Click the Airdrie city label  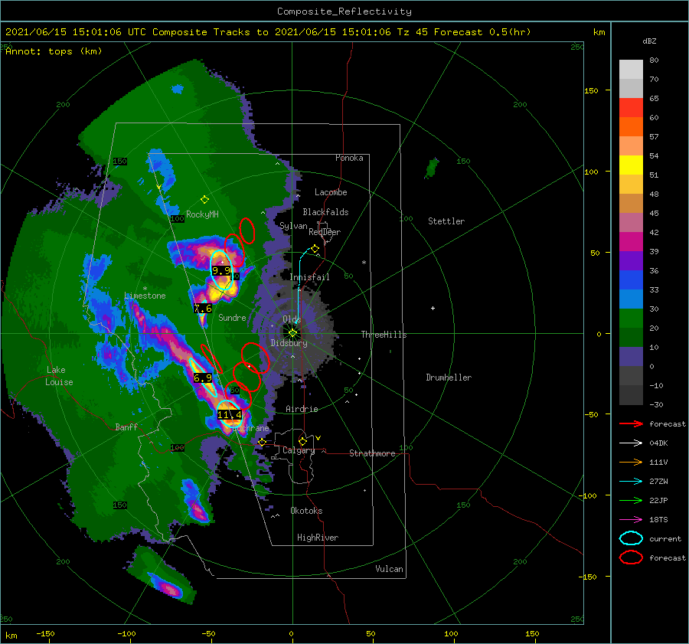pyautogui.click(x=302, y=409)
